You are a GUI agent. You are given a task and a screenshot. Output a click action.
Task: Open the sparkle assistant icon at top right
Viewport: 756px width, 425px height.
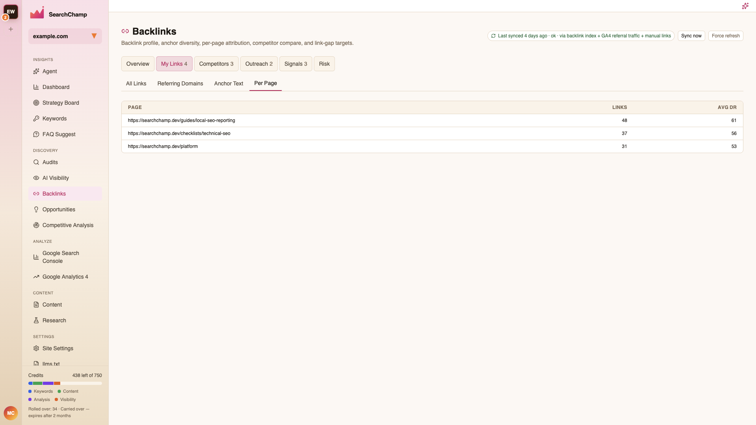pyautogui.click(x=745, y=6)
